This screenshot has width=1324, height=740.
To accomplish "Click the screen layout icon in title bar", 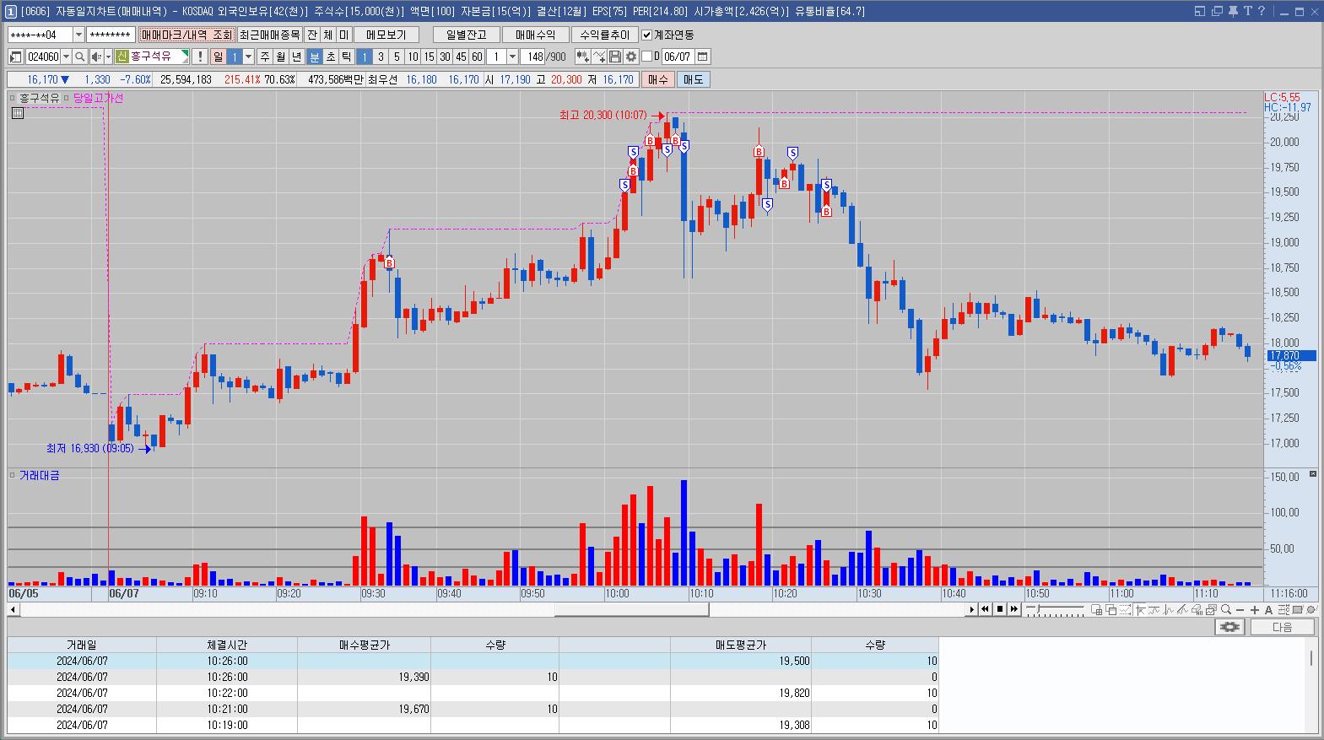I will pos(1201,11).
